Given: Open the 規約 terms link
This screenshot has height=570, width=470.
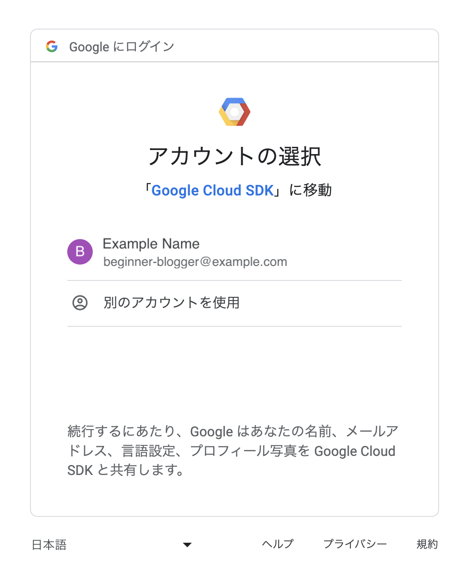Looking at the screenshot, I should [427, 544].
